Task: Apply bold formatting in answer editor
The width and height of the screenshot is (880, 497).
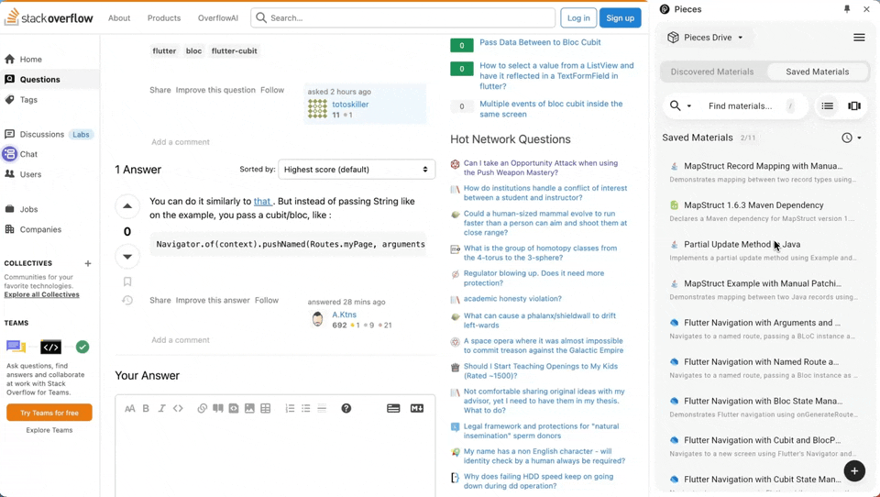Action: [146, 408]
